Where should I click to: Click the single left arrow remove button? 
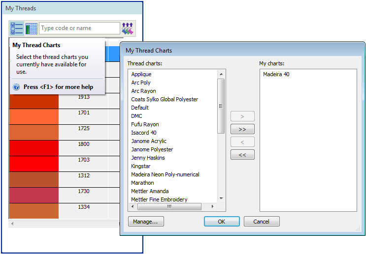pyautogui.click(x=242, y=142)
